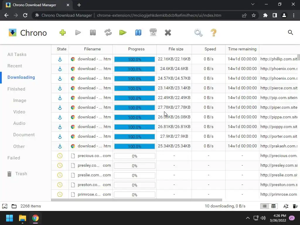This screenshot has height=225, width=300.
Task: Click the AZ sort button
Action: 286,206
